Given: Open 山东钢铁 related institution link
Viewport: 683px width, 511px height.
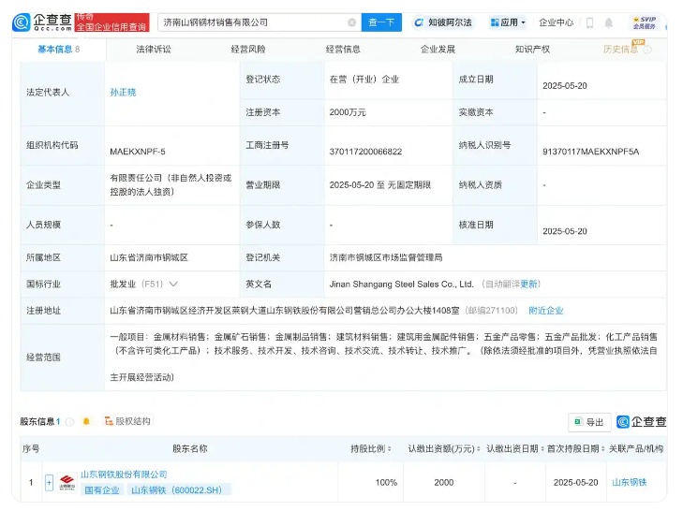Looking at the screenshot, I should (x=630, y=482).
